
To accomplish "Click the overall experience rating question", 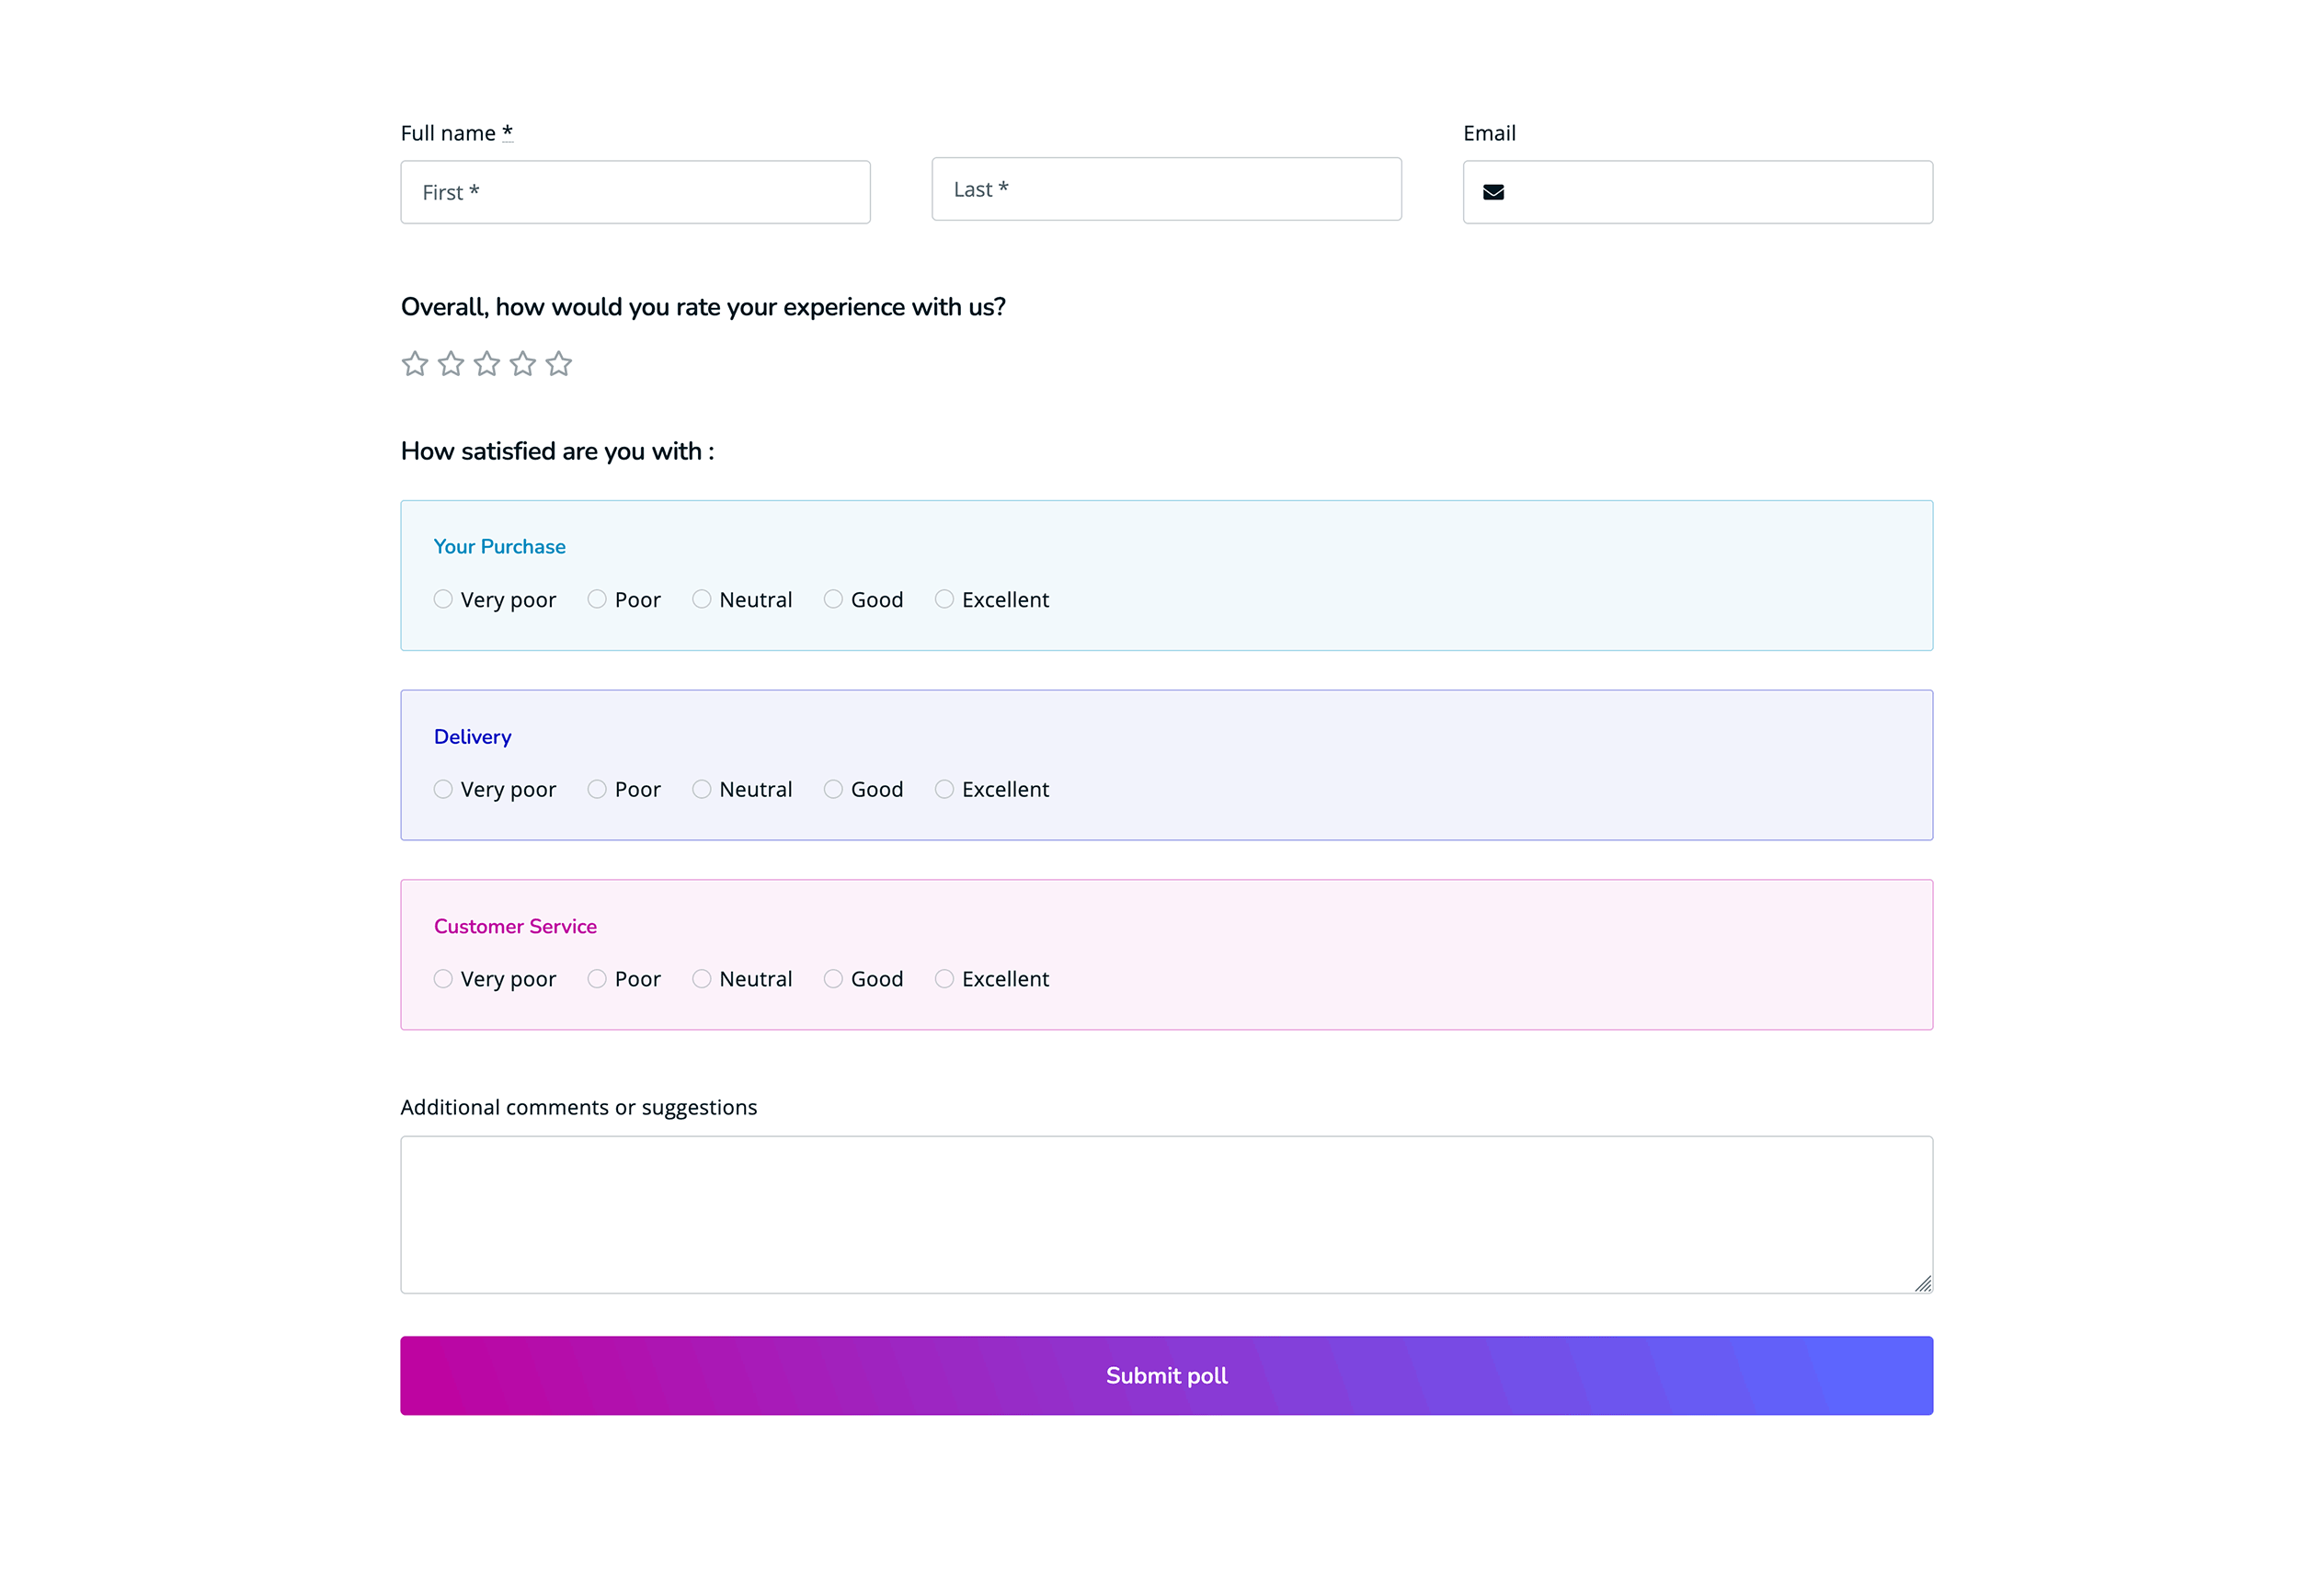I will [703, 307].
